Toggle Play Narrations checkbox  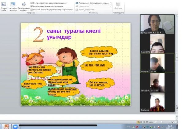coord(32,3)
